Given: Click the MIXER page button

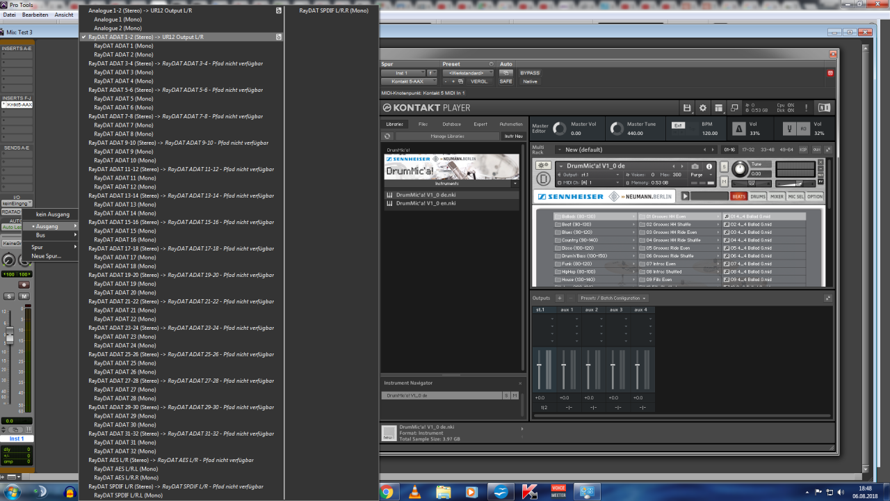Looking at the screenshot, I should (777, 197).
